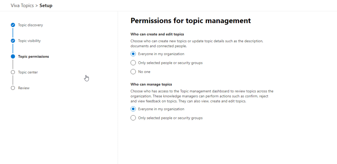Jump to the Review step label
The image size is (337, 164).
[24, 88]
